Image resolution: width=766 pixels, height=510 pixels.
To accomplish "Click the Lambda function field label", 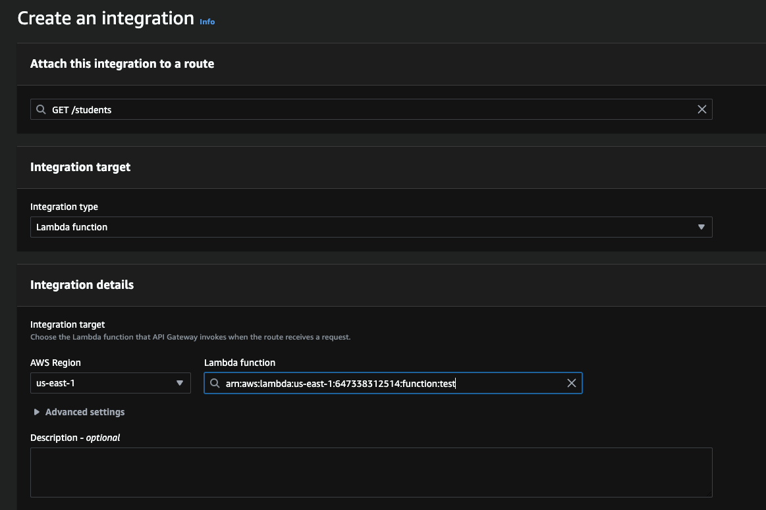I will tap(239, 363).
